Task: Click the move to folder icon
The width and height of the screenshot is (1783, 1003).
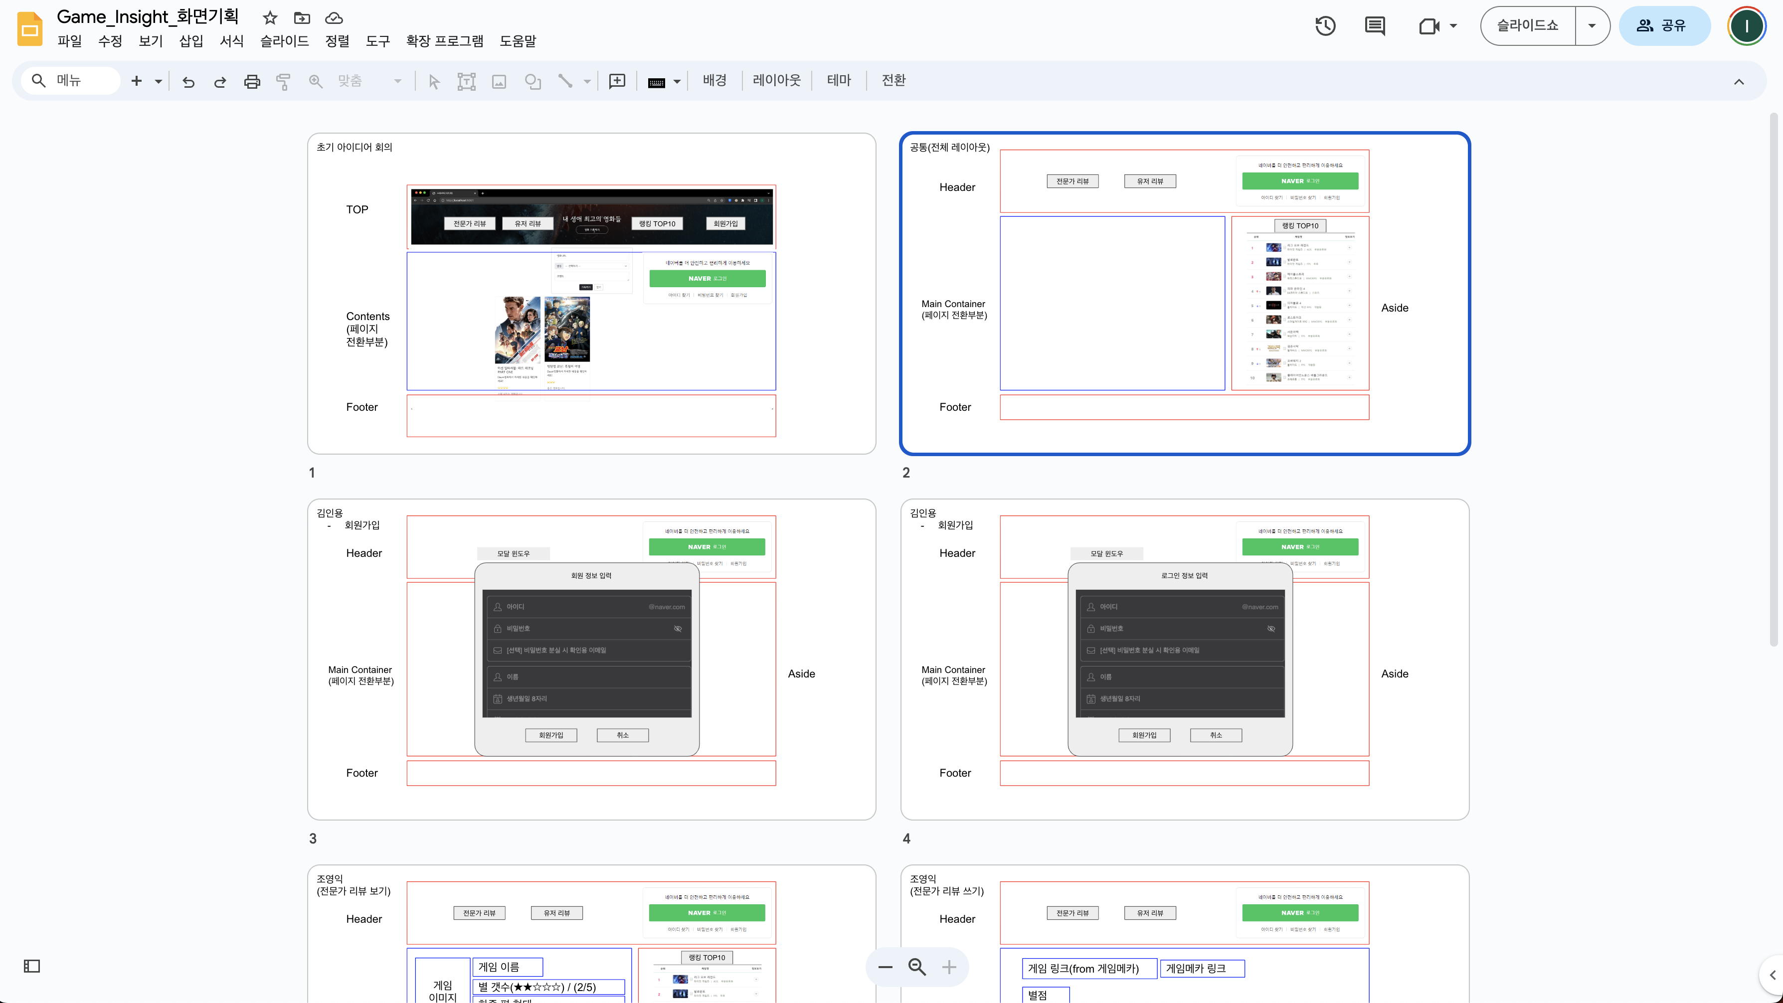Action: click(x=302, y=18)
